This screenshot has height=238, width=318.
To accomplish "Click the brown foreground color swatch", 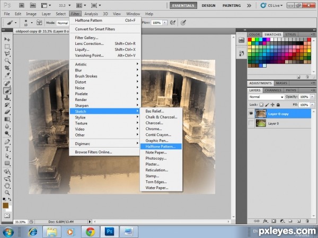I will click(5, 205).
